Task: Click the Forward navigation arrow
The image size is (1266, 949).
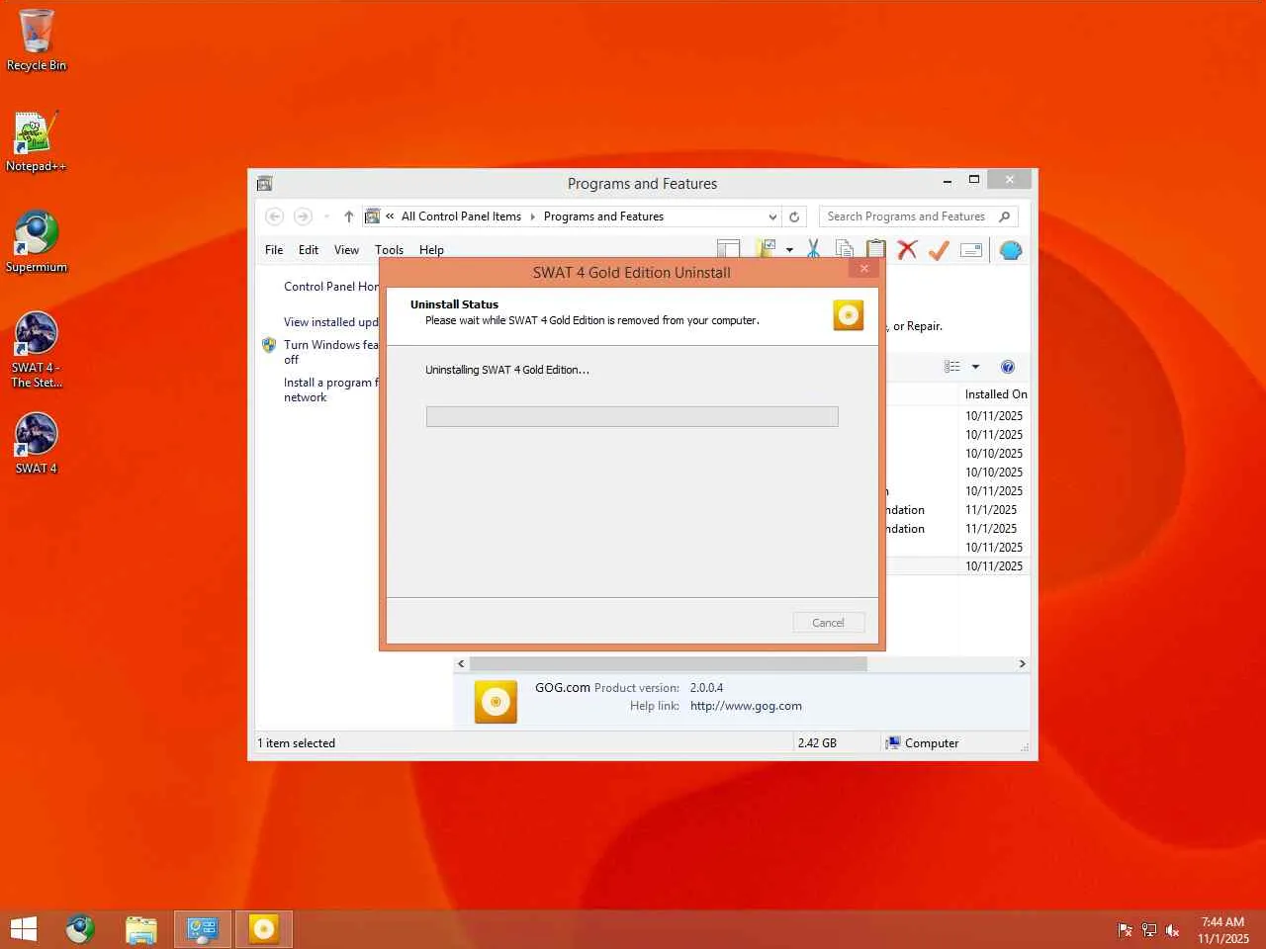Action: (x=303, y=216)
